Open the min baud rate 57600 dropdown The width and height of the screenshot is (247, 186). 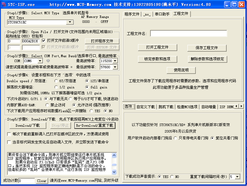click(115, 67)
